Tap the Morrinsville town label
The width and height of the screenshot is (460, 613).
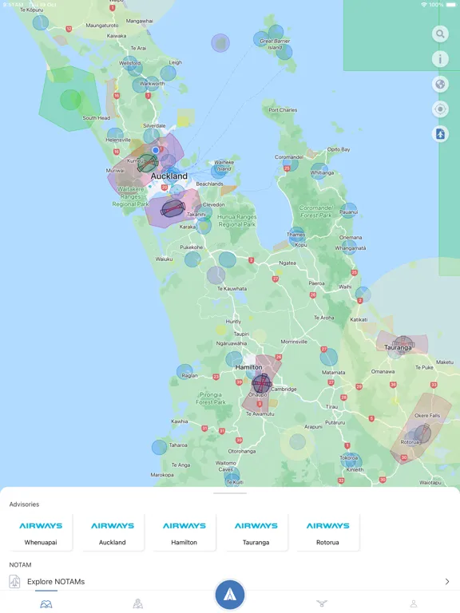[294, 342]
